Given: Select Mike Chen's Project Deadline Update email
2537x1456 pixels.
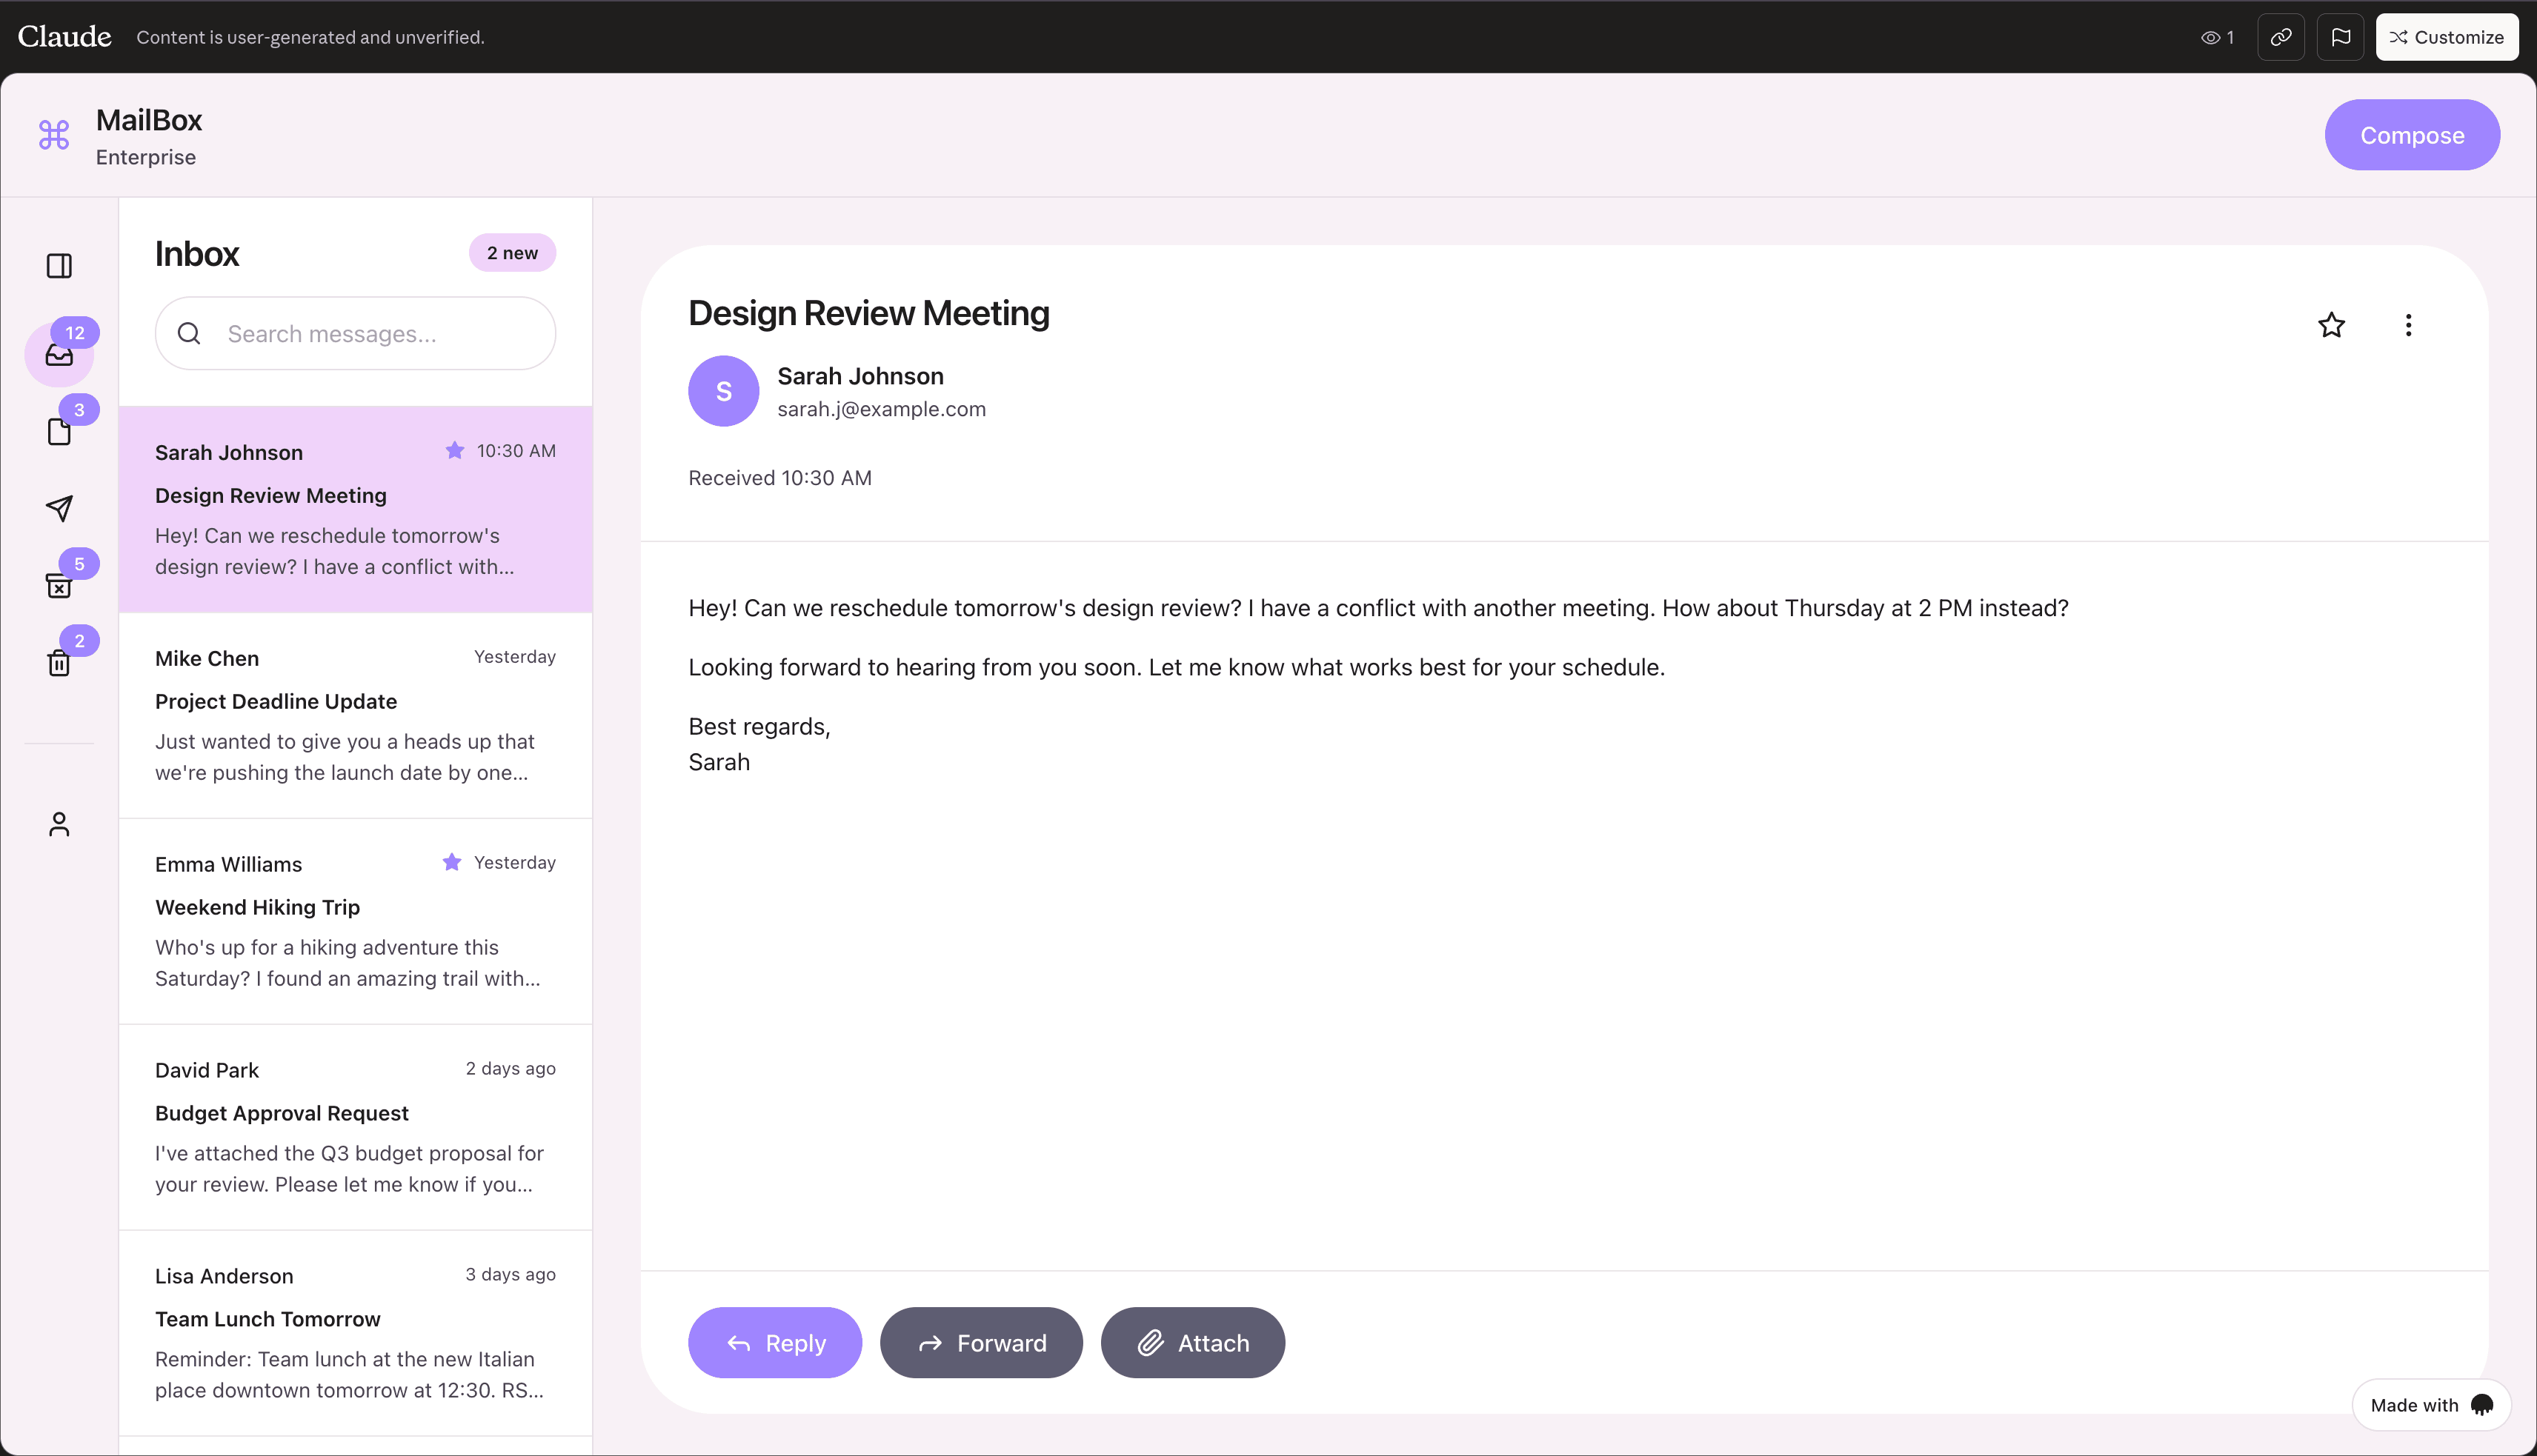Looking at the screenshot, I should pyautogui.click(x=355, y=715).
